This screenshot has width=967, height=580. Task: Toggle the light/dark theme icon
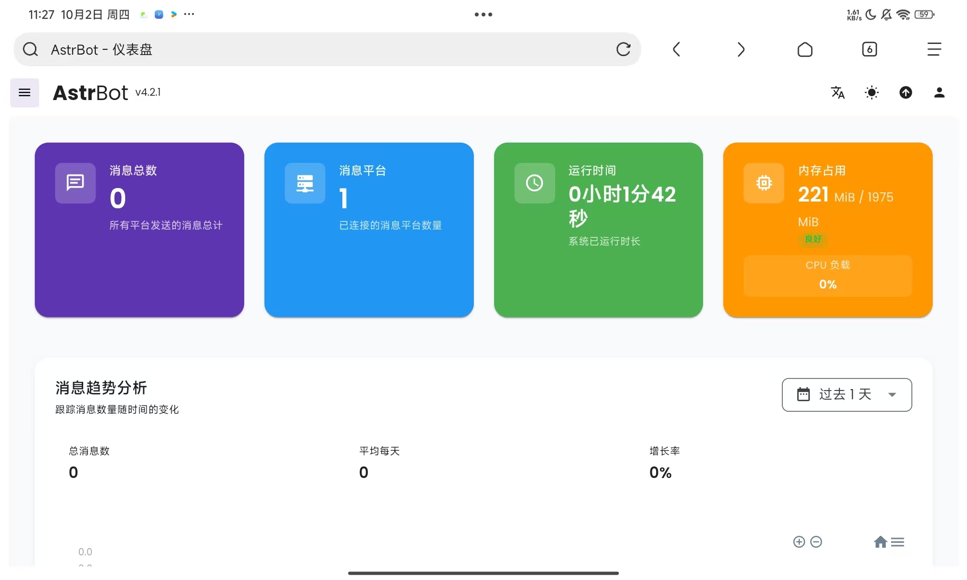[x=871, y=92]
